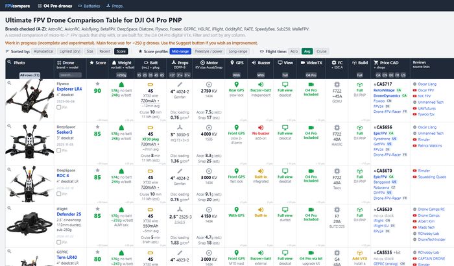Tick the Pin checkbox for ROC 4
454x266 pixels.
pyautogui.click(x=59, y=193)
